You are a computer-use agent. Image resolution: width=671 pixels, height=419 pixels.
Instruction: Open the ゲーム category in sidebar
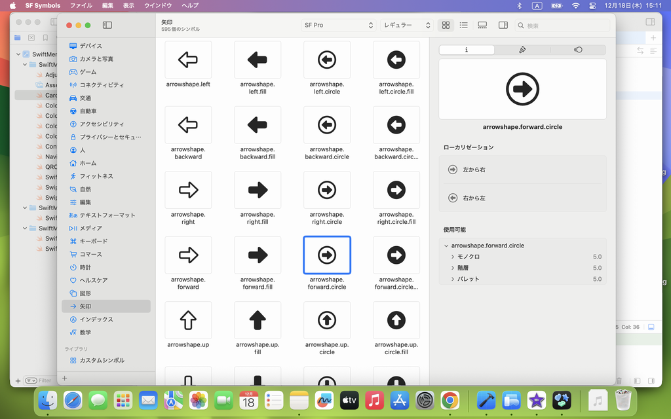(x=88, y=72)
